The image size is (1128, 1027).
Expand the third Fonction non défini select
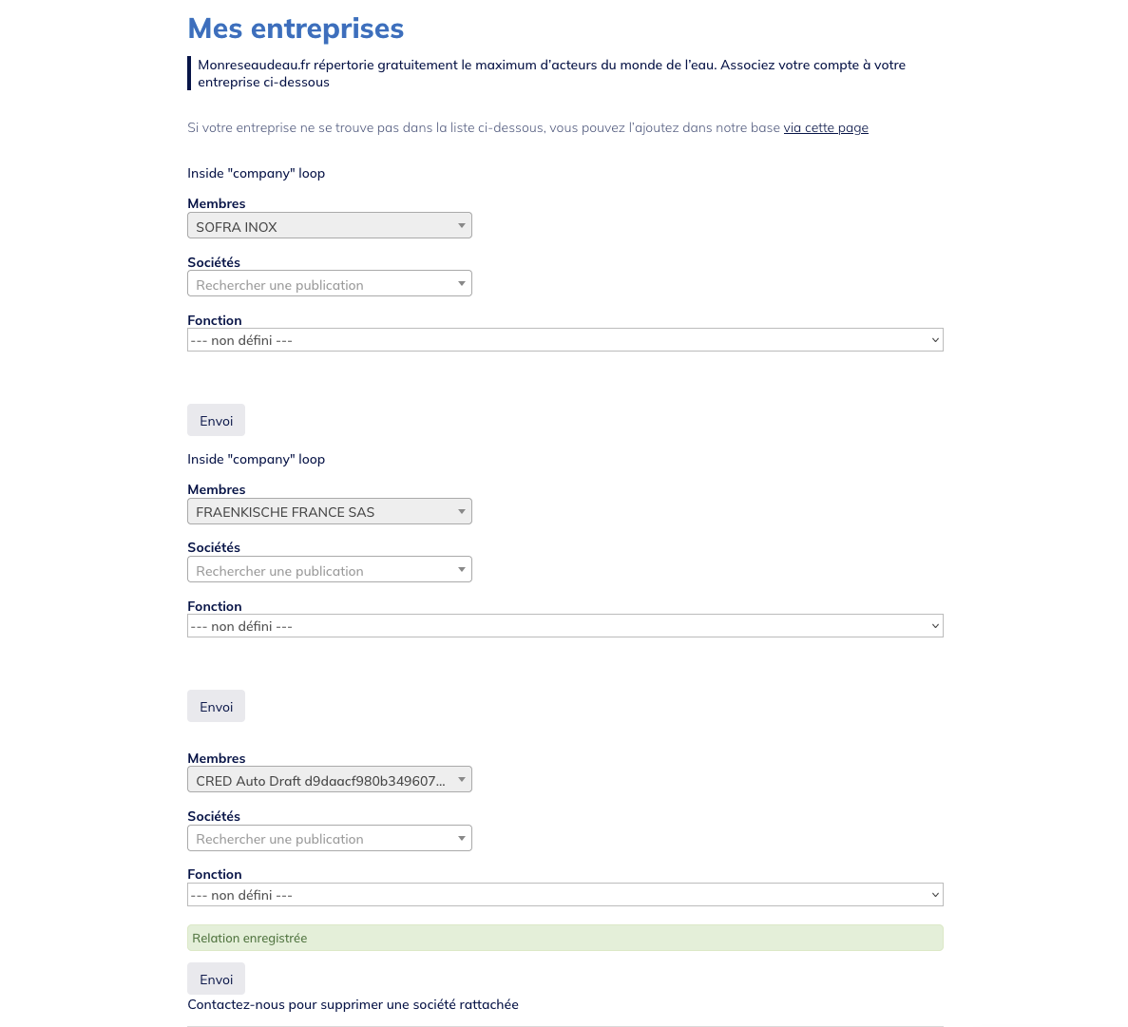pos(565,895)
